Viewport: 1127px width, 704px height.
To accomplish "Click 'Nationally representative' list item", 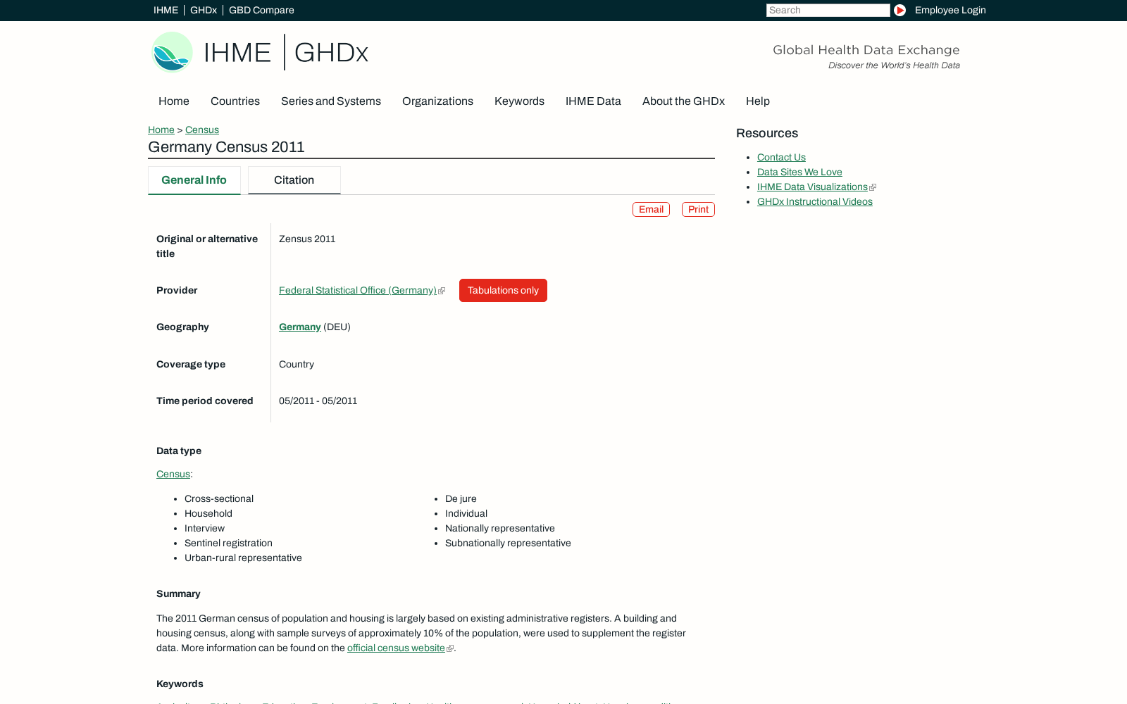I will click(500, 529).
